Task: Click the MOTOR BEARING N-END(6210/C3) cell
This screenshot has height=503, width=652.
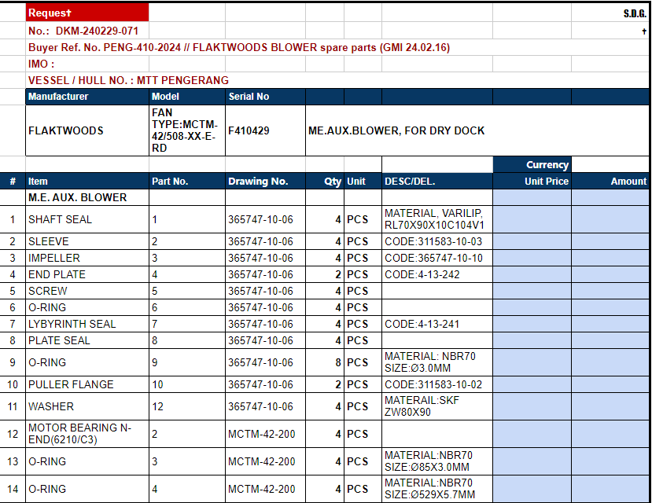Action: tap(87, 434)
